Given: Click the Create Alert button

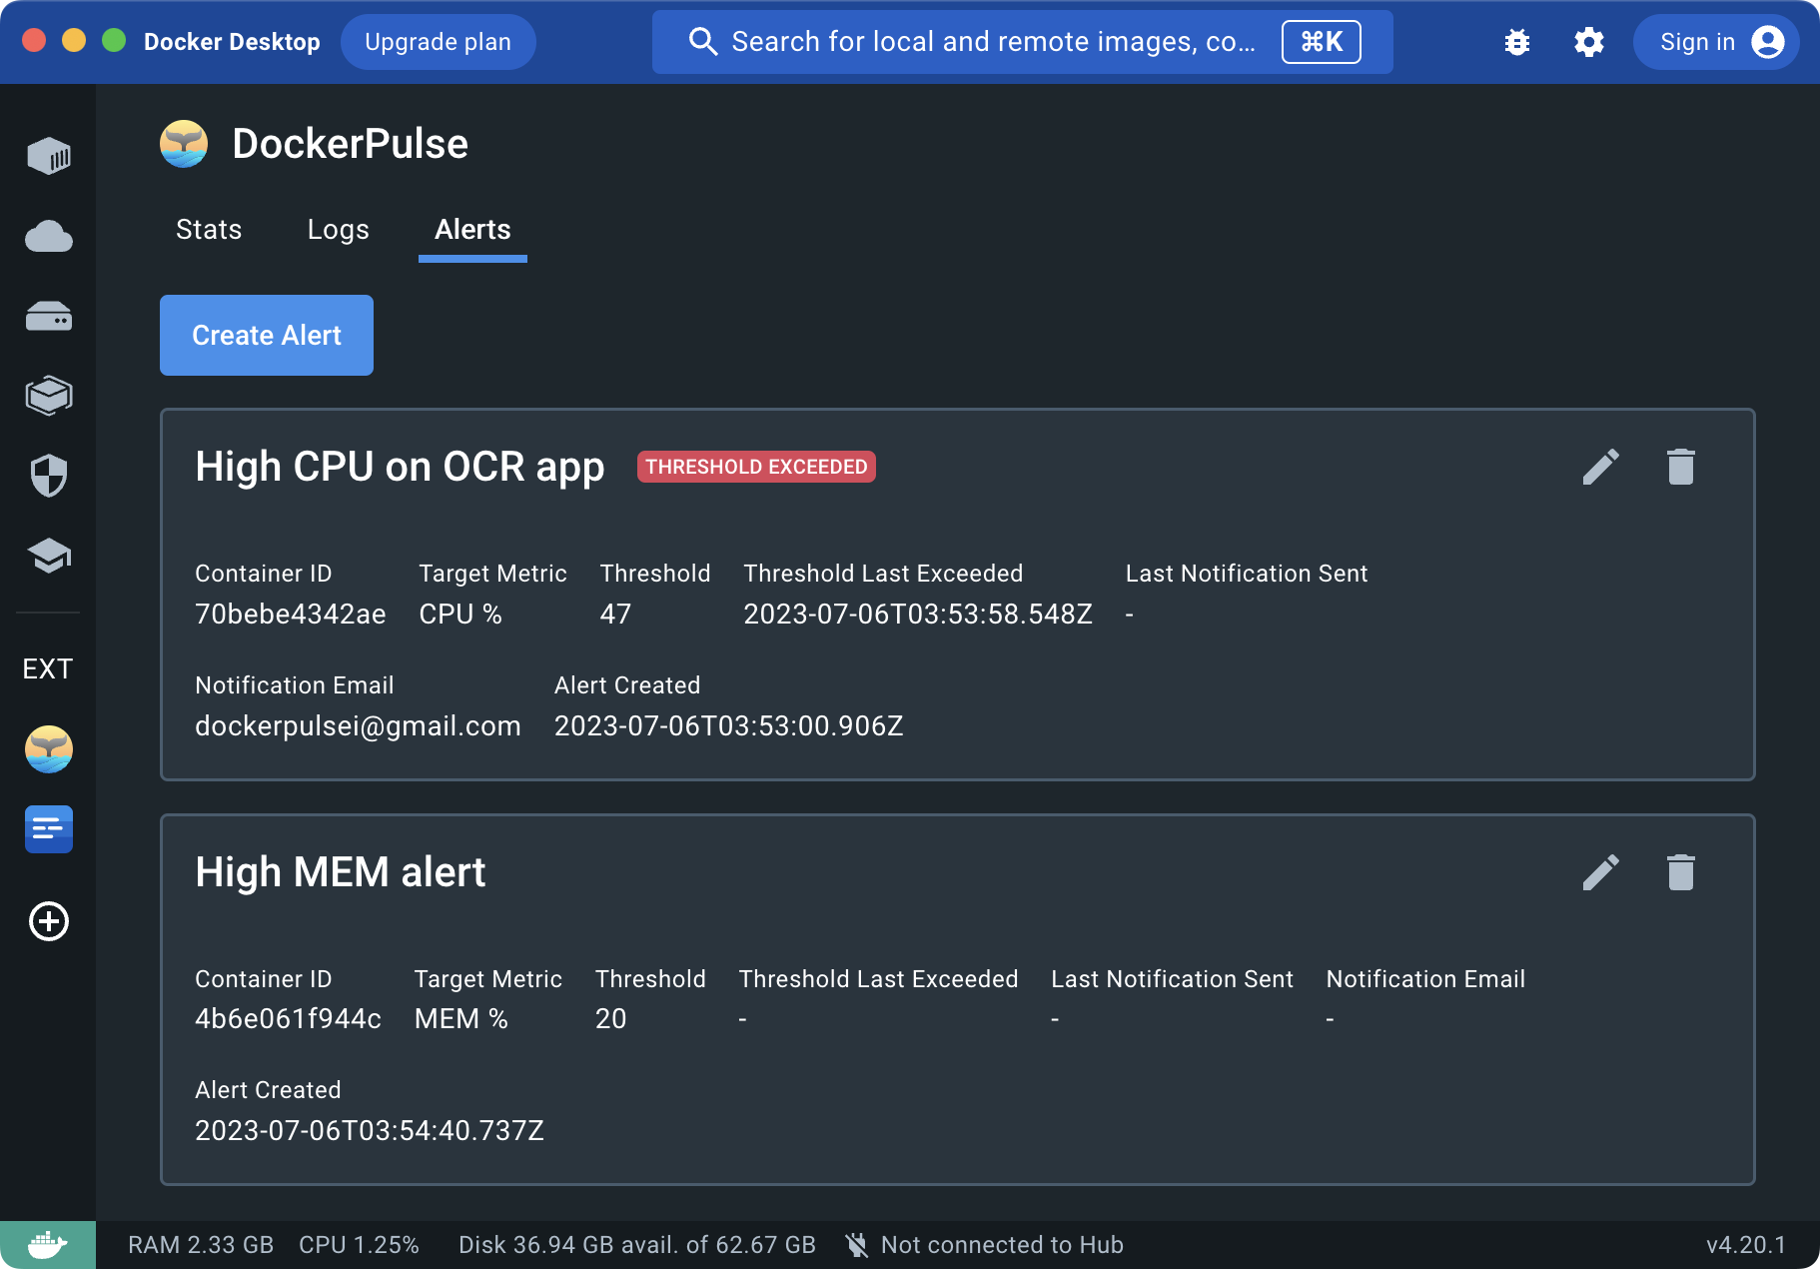Looking at the screenshot, I should click(x=267, y=335).
